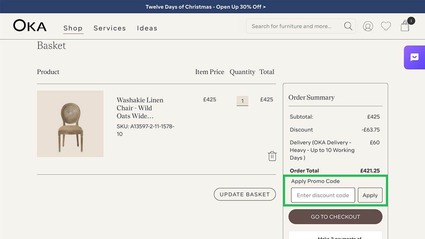This screenshot has height=239, width=425.
Task: Open the user account icon
Action: [368, 26]
